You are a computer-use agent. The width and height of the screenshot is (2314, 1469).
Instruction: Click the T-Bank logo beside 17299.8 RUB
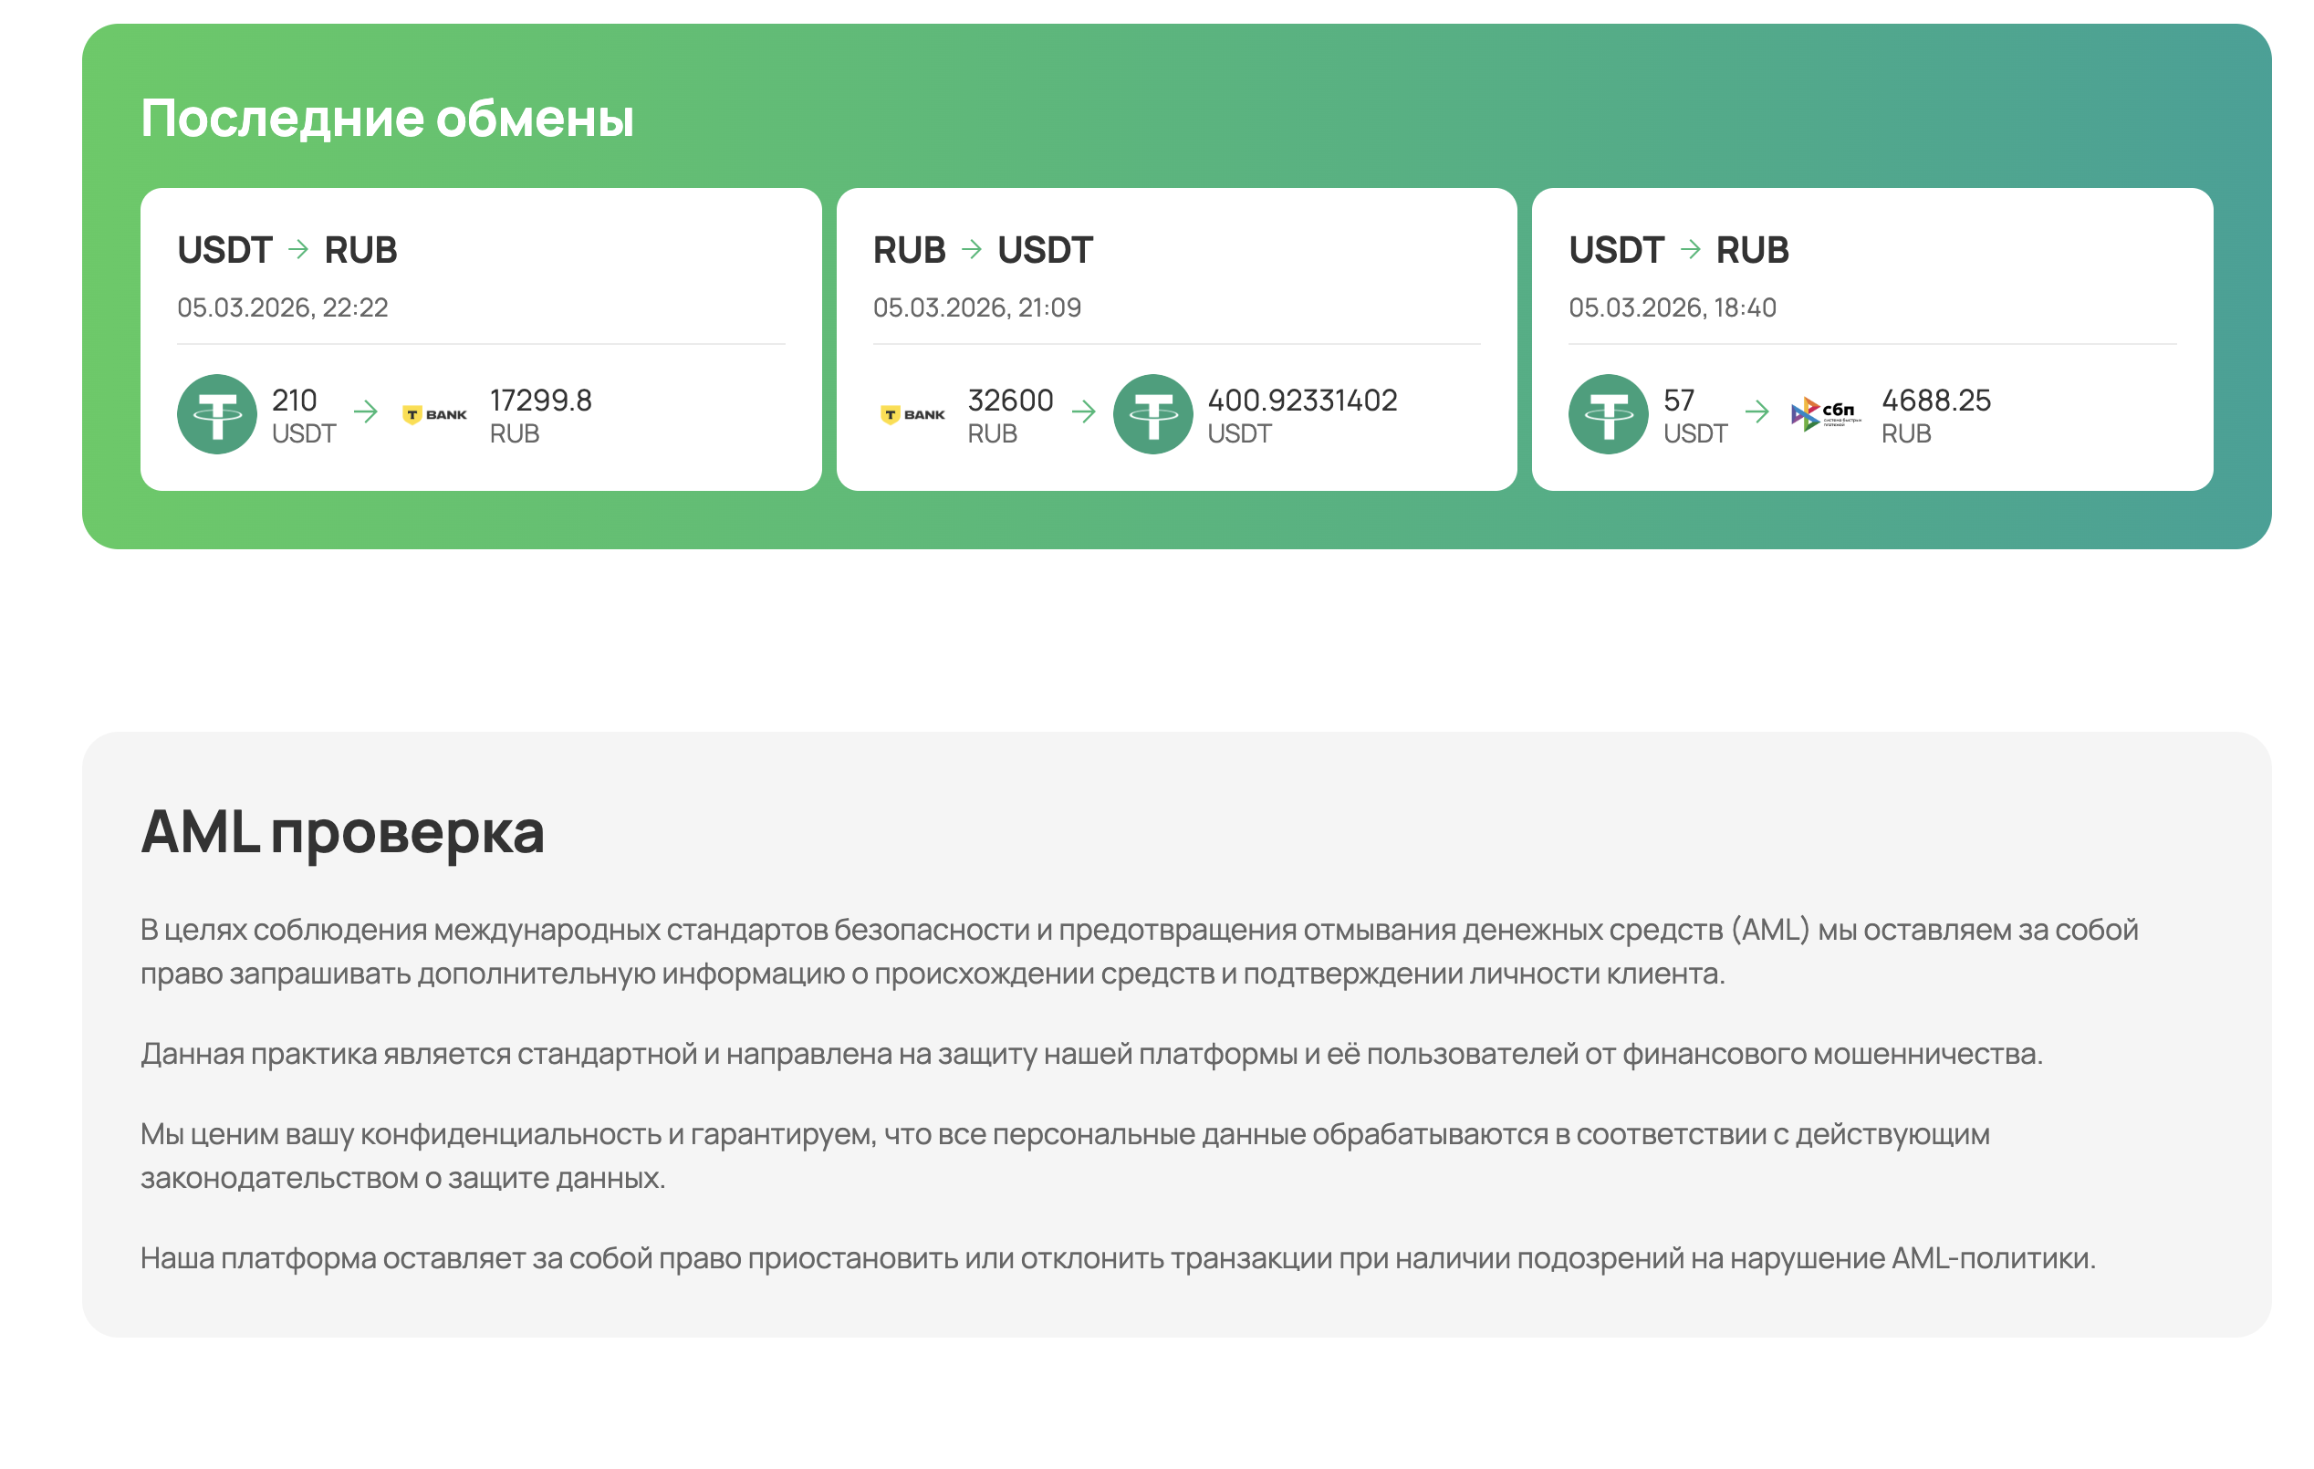point(434,414)
